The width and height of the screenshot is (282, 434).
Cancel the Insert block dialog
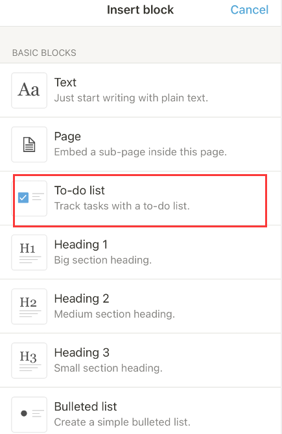click(x=250, y=10)
